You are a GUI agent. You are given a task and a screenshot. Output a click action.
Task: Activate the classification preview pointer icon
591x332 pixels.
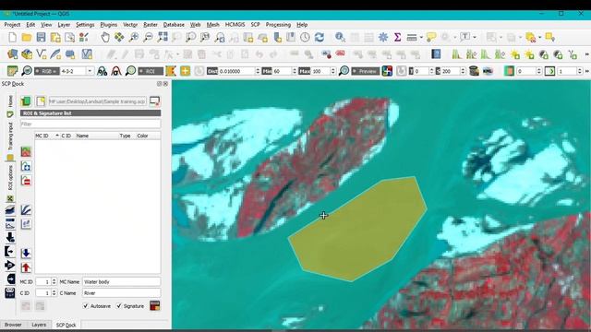coord(387,71)
